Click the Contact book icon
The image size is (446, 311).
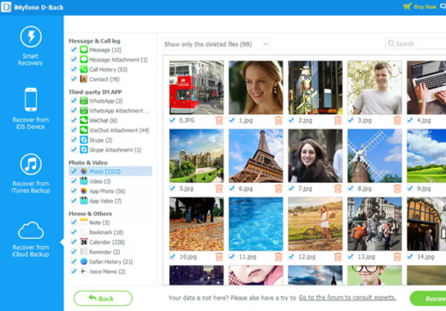pyautogui.click(x=84, y=79)
